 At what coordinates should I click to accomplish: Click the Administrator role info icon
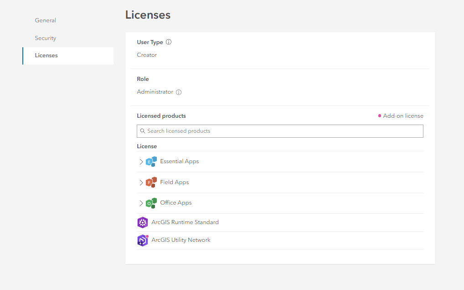(x=179, y=92)
